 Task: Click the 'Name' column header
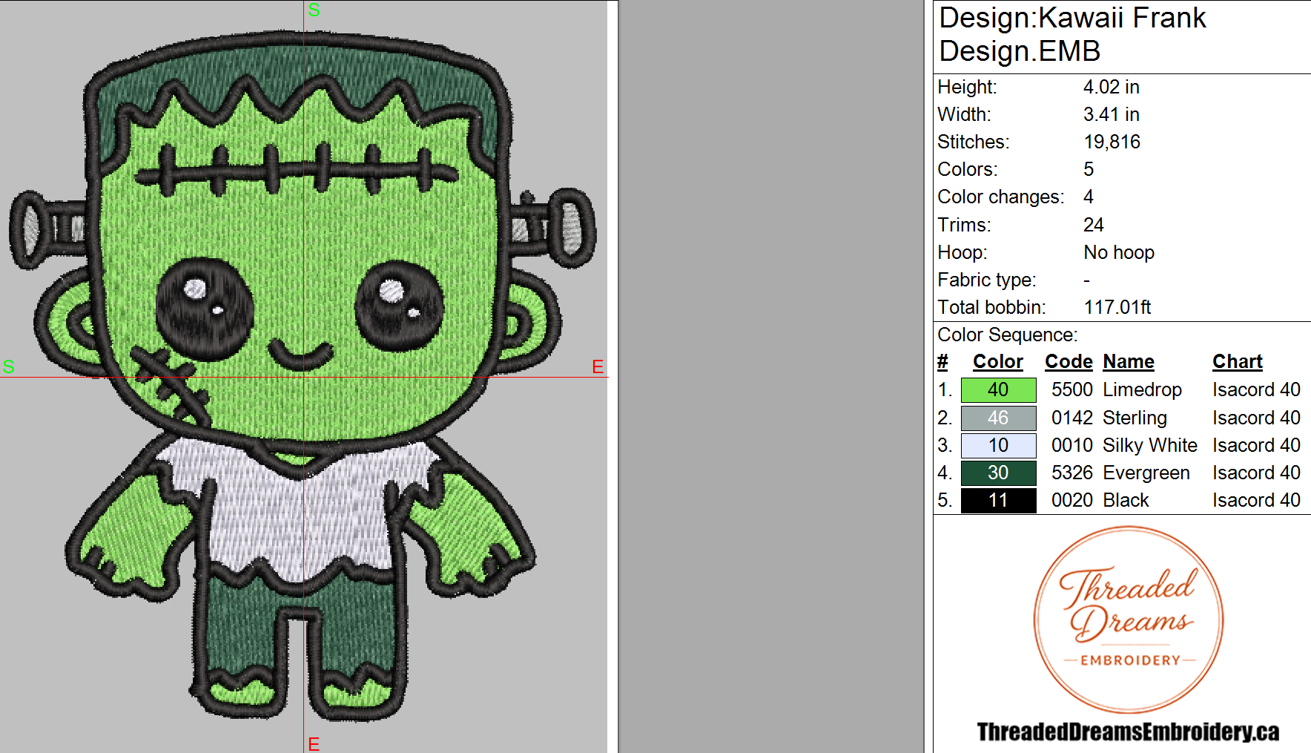(1129, 362)
